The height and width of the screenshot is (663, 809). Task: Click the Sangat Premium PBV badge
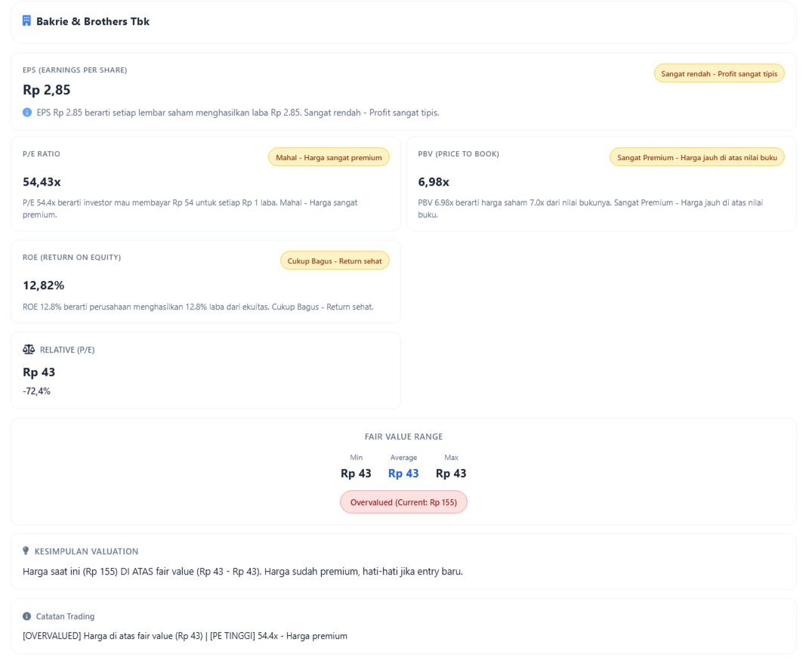[696, 157]
